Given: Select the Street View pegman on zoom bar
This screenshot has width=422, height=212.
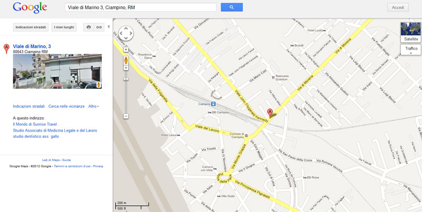Looking at the screenshot, I should (x=126, y=60).
